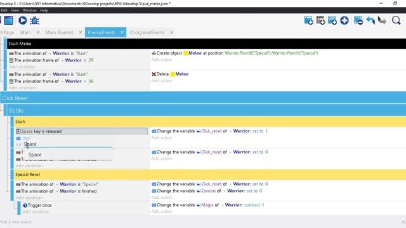Screen dimensions: 406x228
Task: Click the Key input field containing Space
Action: [x=68, y=144]
